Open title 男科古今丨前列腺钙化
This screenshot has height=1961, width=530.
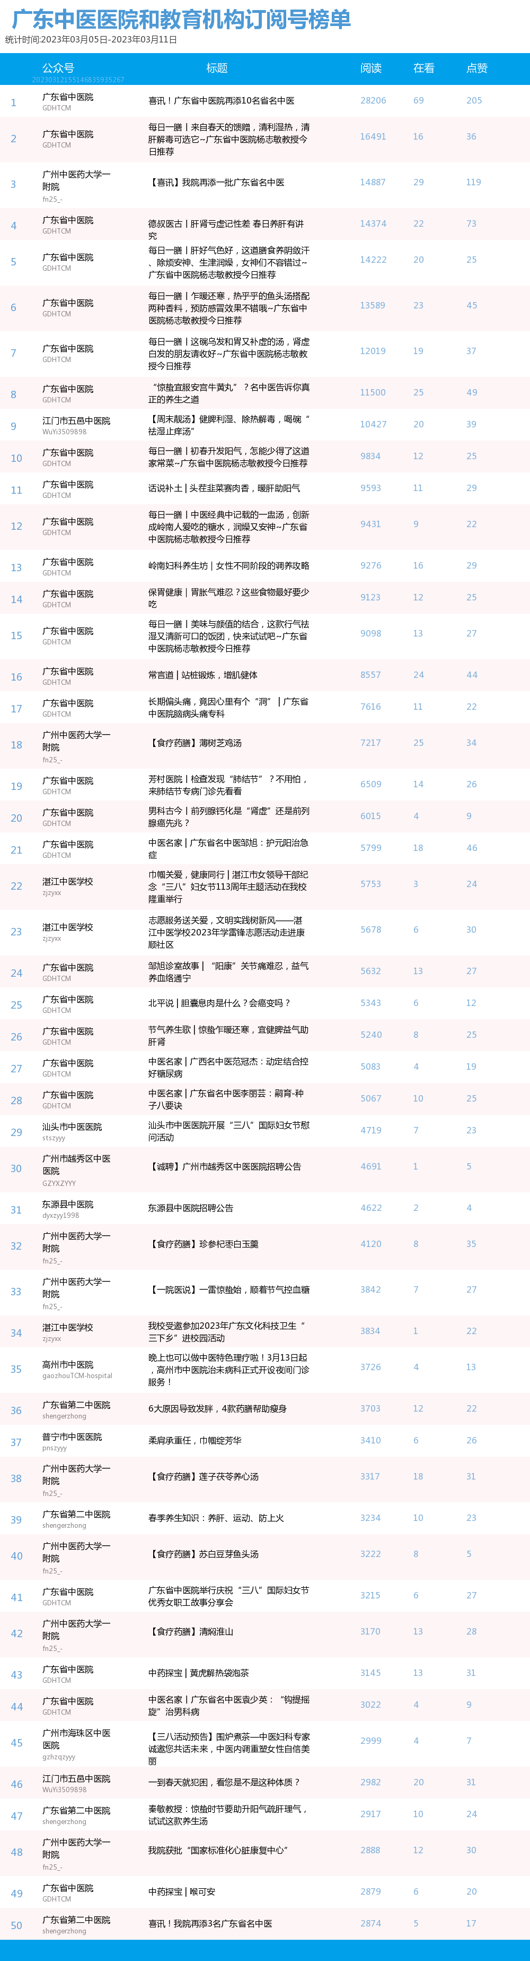pos(229,817)
